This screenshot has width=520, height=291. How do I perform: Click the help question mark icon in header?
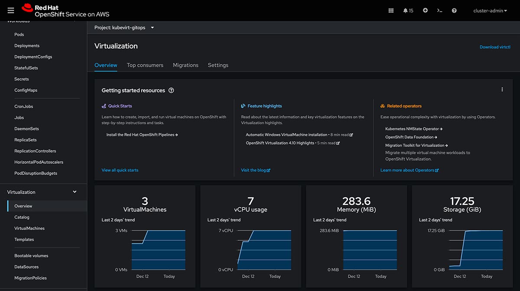click(x=454, y=10)
